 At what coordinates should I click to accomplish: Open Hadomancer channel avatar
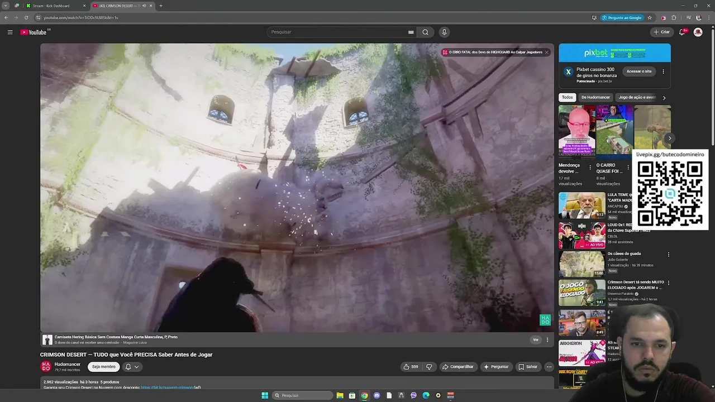pyautogui.click(x=46, y=366)
